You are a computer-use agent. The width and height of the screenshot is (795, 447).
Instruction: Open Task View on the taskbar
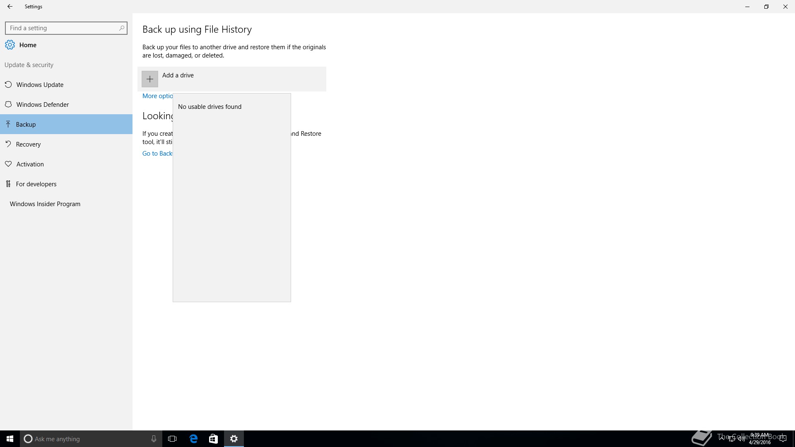172,439
